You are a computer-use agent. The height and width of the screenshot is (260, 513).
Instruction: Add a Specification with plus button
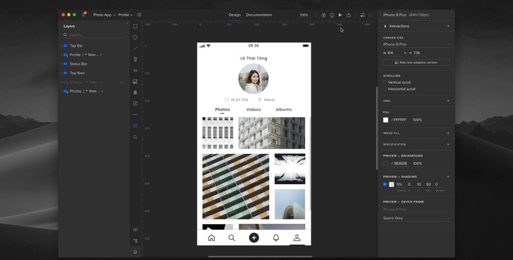pyautogui.click(x=448, y=144)
